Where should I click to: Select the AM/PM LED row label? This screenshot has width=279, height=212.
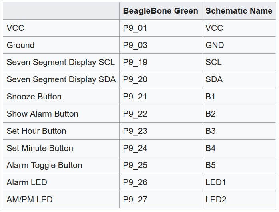point(61,200)
